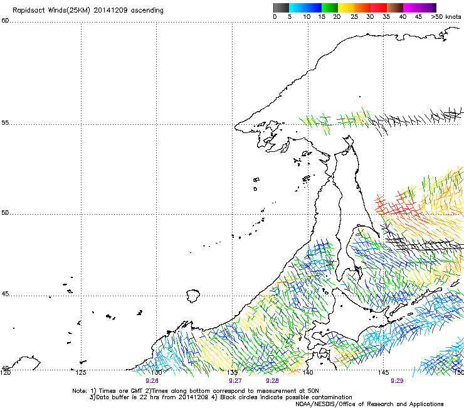Click the cyan-blue 5-15 knots legend segment
Viewport: 464px width, 408px height.
(305, 8)
